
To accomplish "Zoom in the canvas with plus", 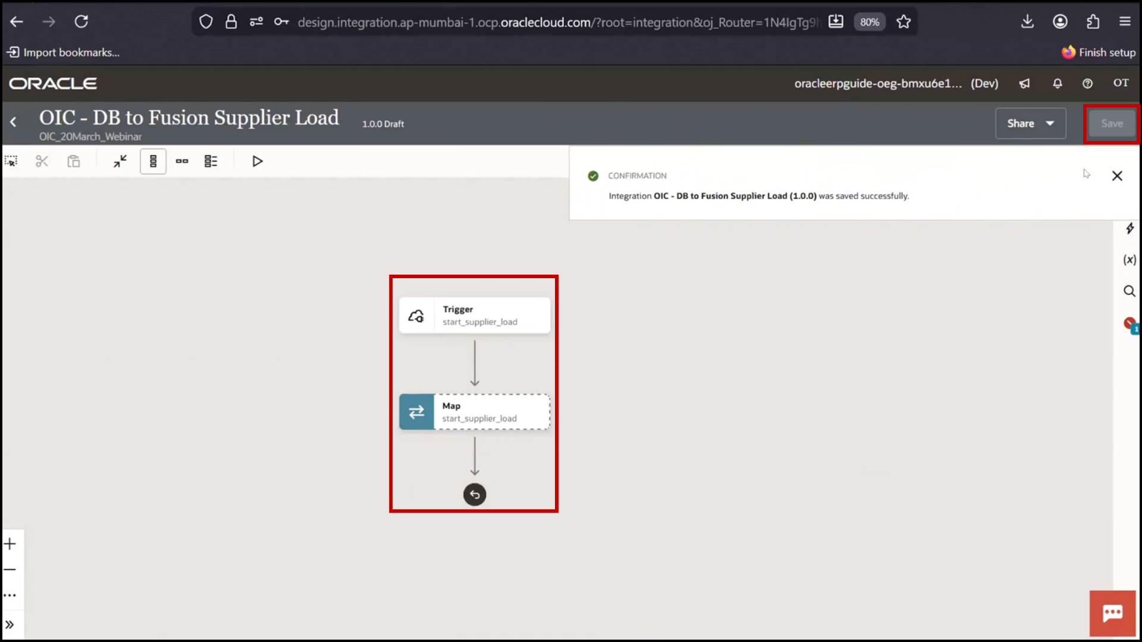I will [10, 544].
